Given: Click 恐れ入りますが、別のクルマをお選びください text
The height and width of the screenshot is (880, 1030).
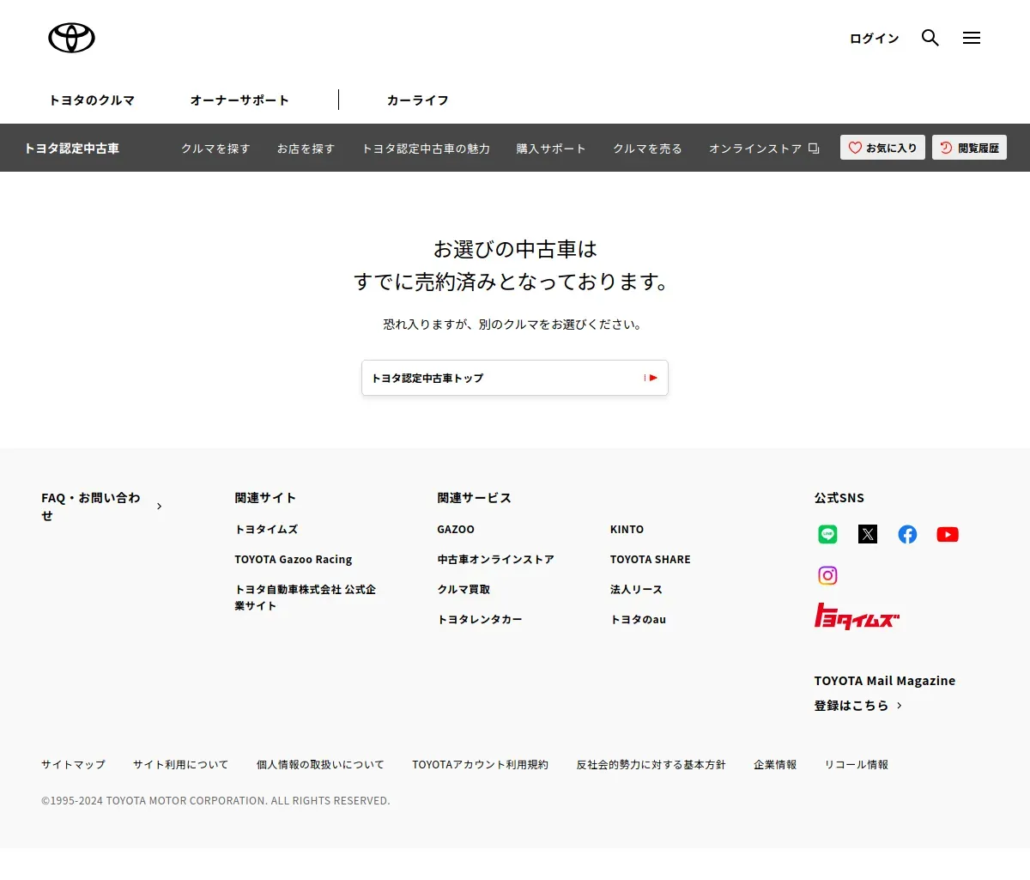Looking at the screenshot, I should (513, 325).
